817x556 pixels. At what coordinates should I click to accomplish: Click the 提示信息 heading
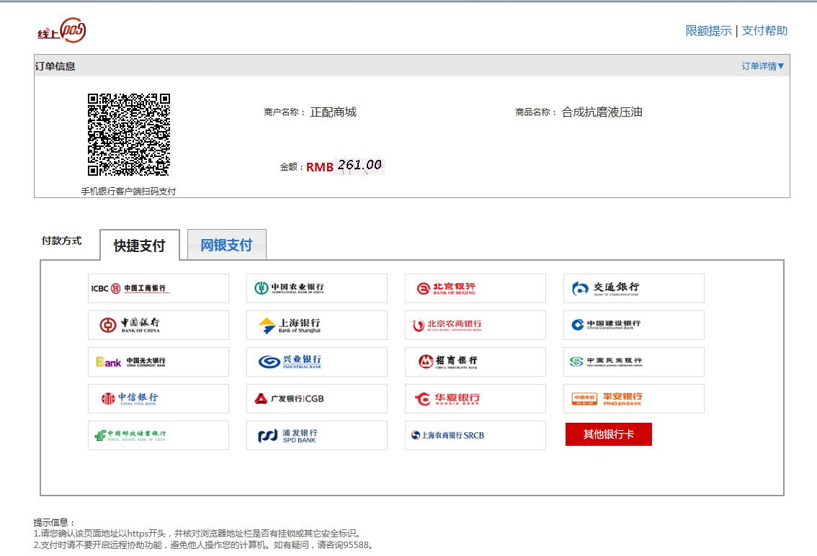[x=54, y=522]
